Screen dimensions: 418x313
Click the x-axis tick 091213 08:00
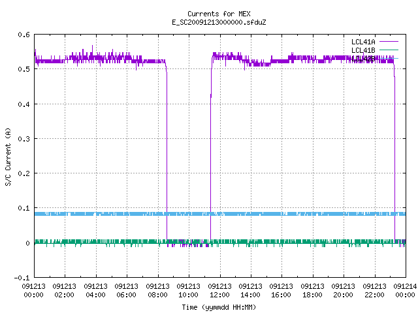coord(157,291)
